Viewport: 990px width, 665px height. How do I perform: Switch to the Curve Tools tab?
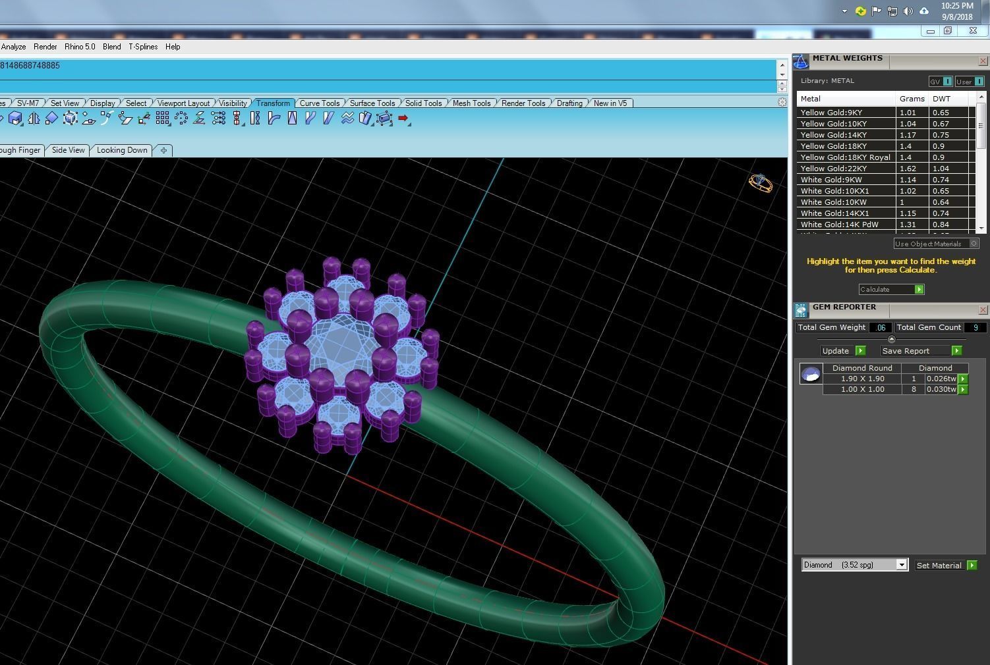point(320,103)
